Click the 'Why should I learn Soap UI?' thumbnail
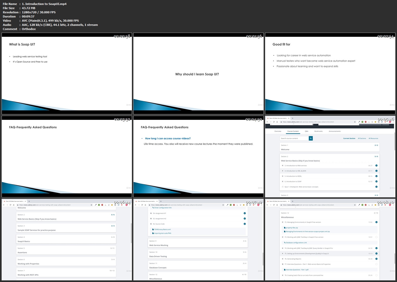Image resolution: width=397 pixels, height=282 pixels. [x=199, y=73]
